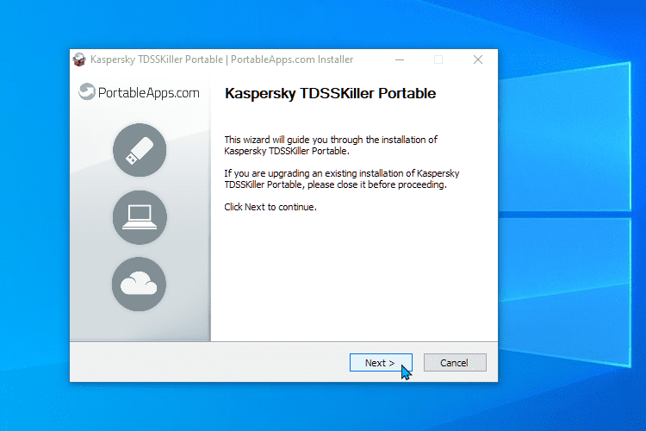
Task: Close the installer window
Action: (x=478, y=59)
